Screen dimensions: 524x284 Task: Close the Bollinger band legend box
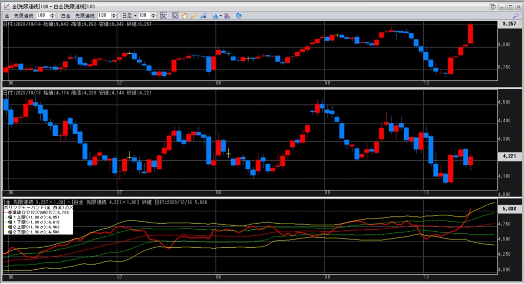click(71, 208)
